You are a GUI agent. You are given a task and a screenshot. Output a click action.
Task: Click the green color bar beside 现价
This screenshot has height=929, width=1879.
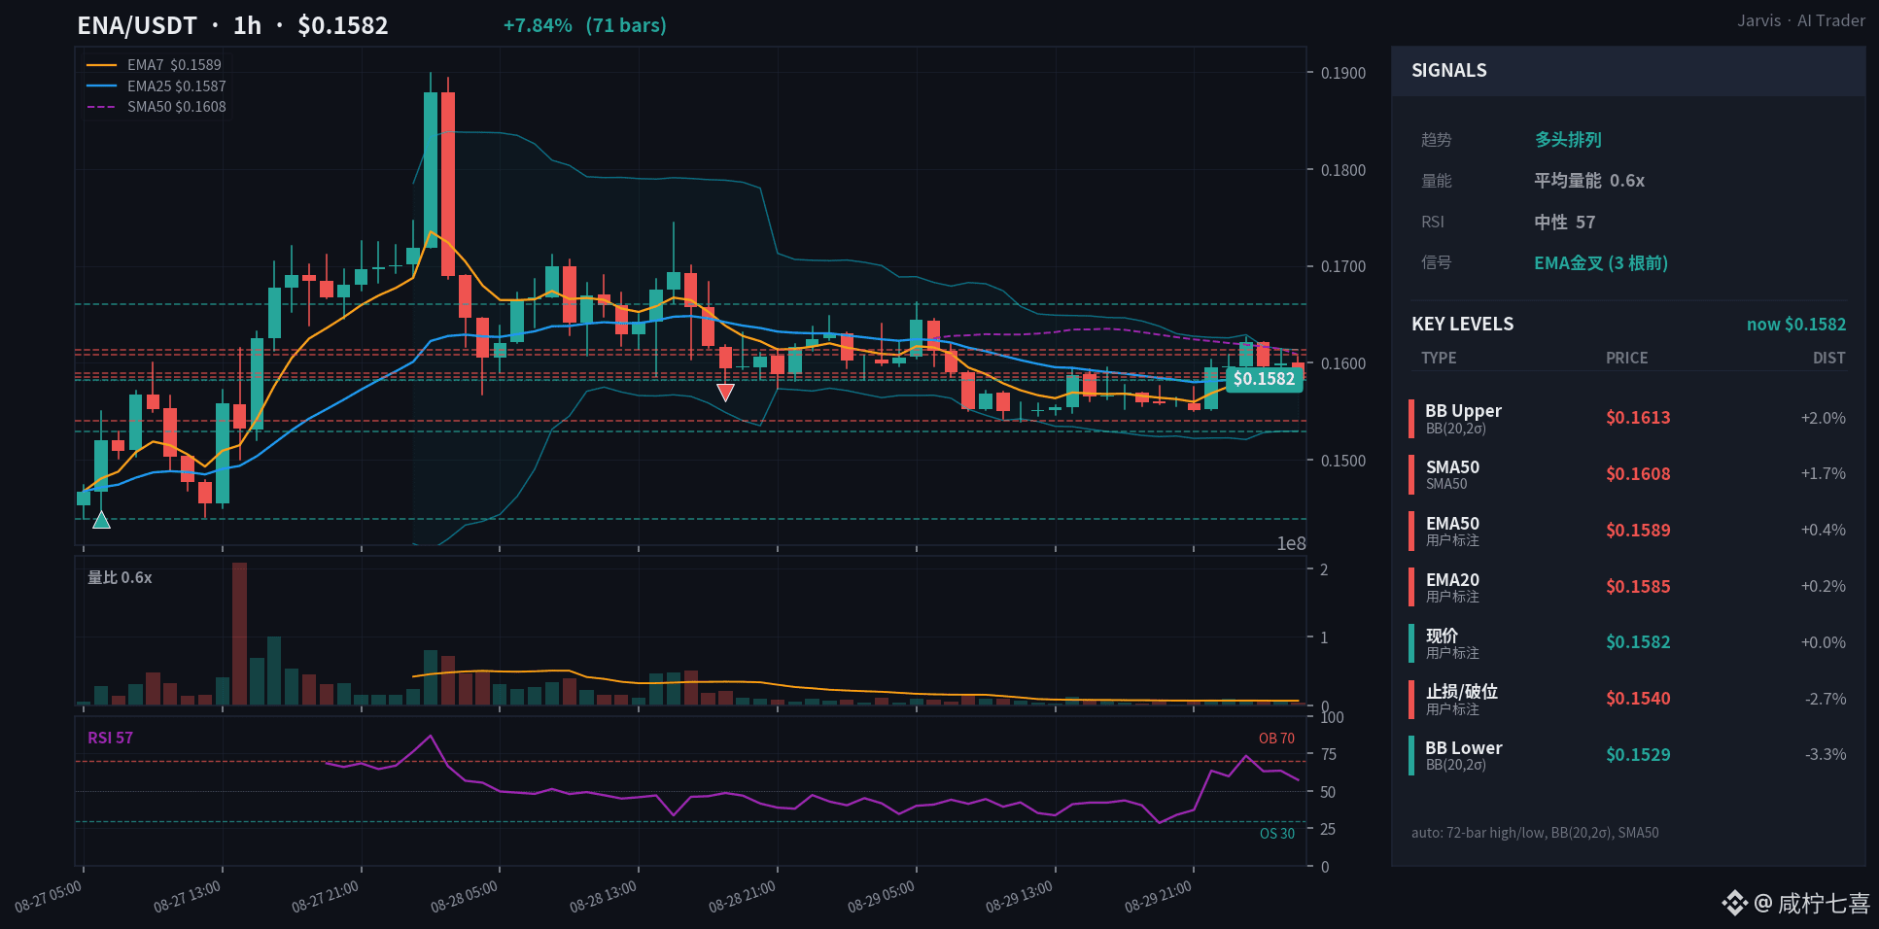pyautogui.click(x=1410, y=642)
